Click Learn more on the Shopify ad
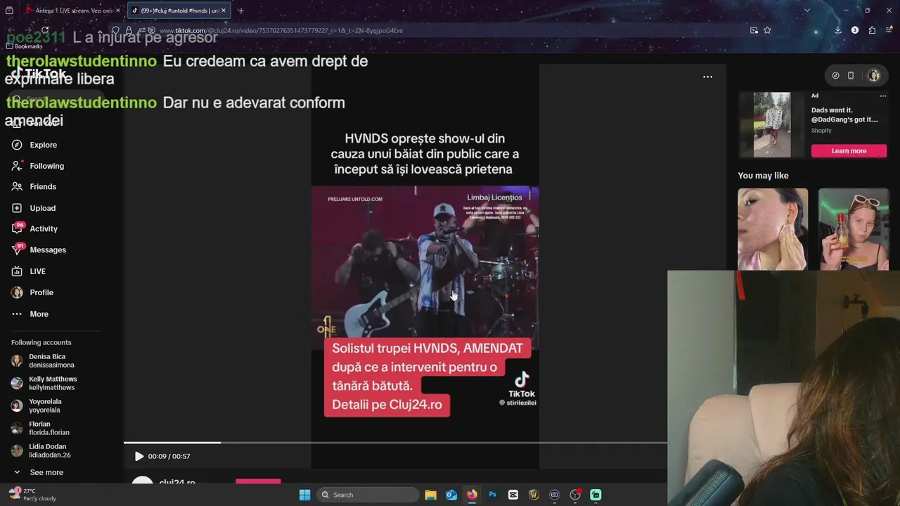The height and width of the screenshot is (506, 900). click(849, 151)
